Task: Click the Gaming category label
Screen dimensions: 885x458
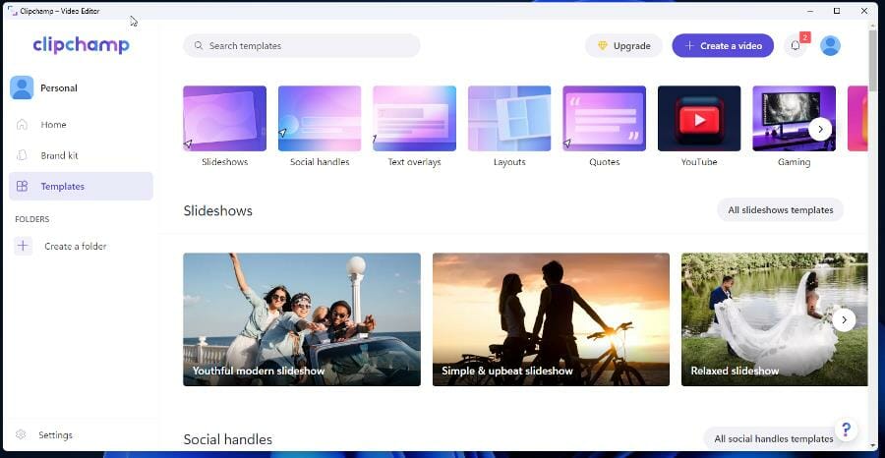Action: coord(795,162)
